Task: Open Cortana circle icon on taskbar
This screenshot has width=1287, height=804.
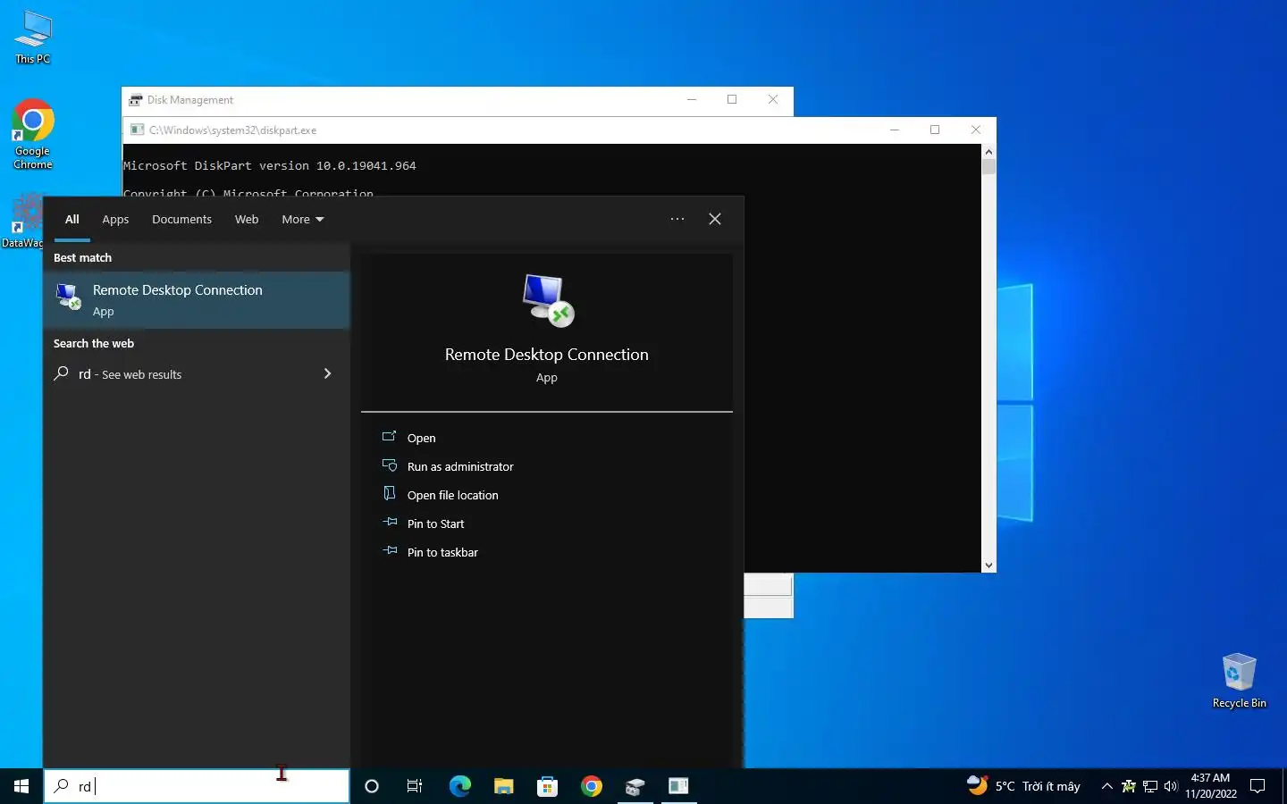Action: pos(372,786)
